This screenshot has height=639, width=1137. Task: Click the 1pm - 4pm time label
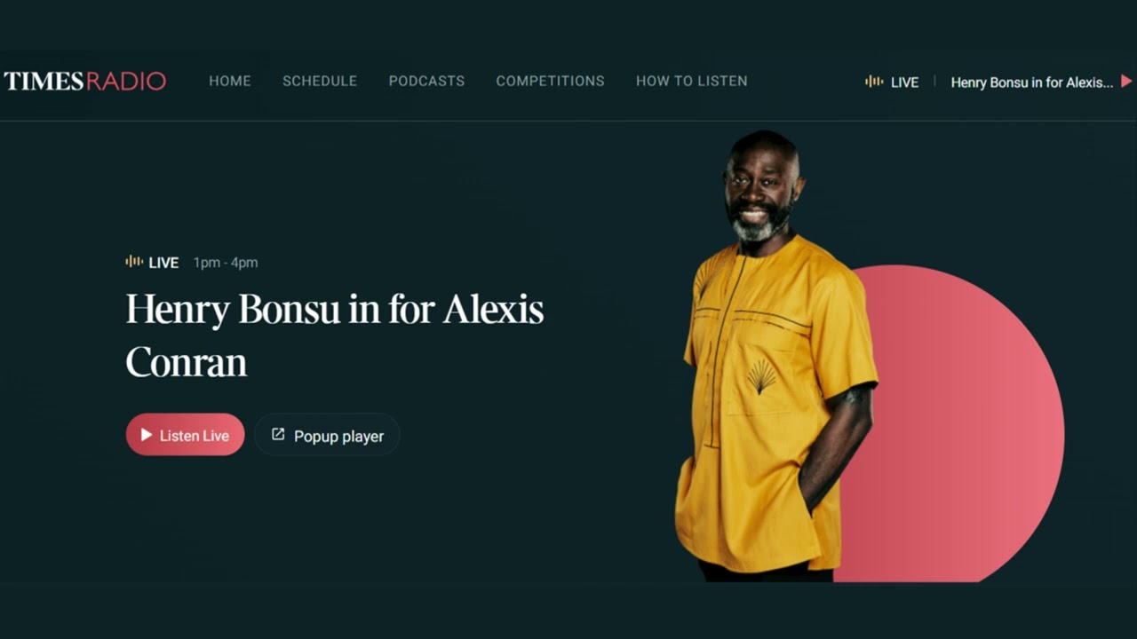226,263
